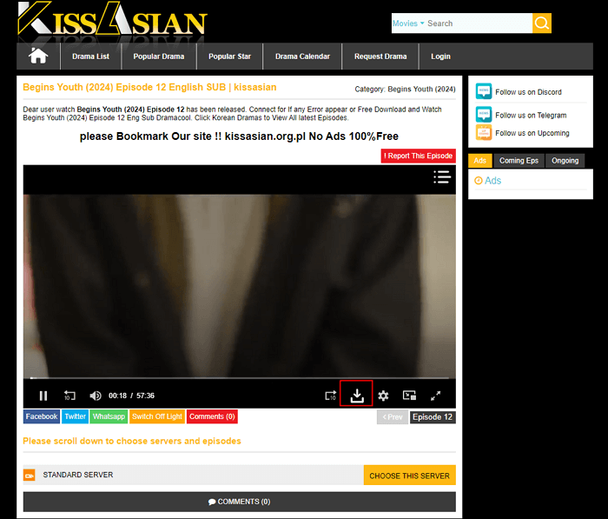Image resolution: width=608 pixels, height=519 pixels.
Task: Open Follow us on Discord link
Action: (x=528, y=92)
